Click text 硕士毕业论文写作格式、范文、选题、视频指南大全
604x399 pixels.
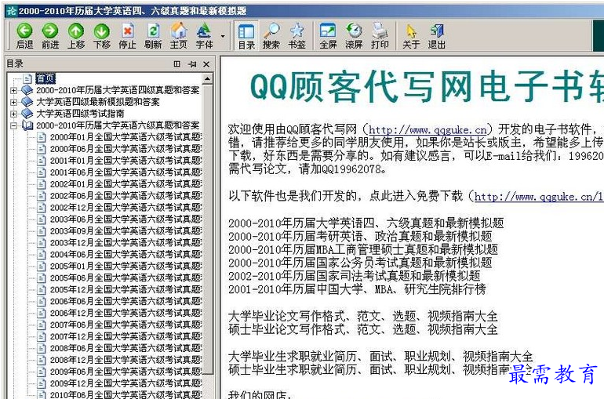(363, 329)
